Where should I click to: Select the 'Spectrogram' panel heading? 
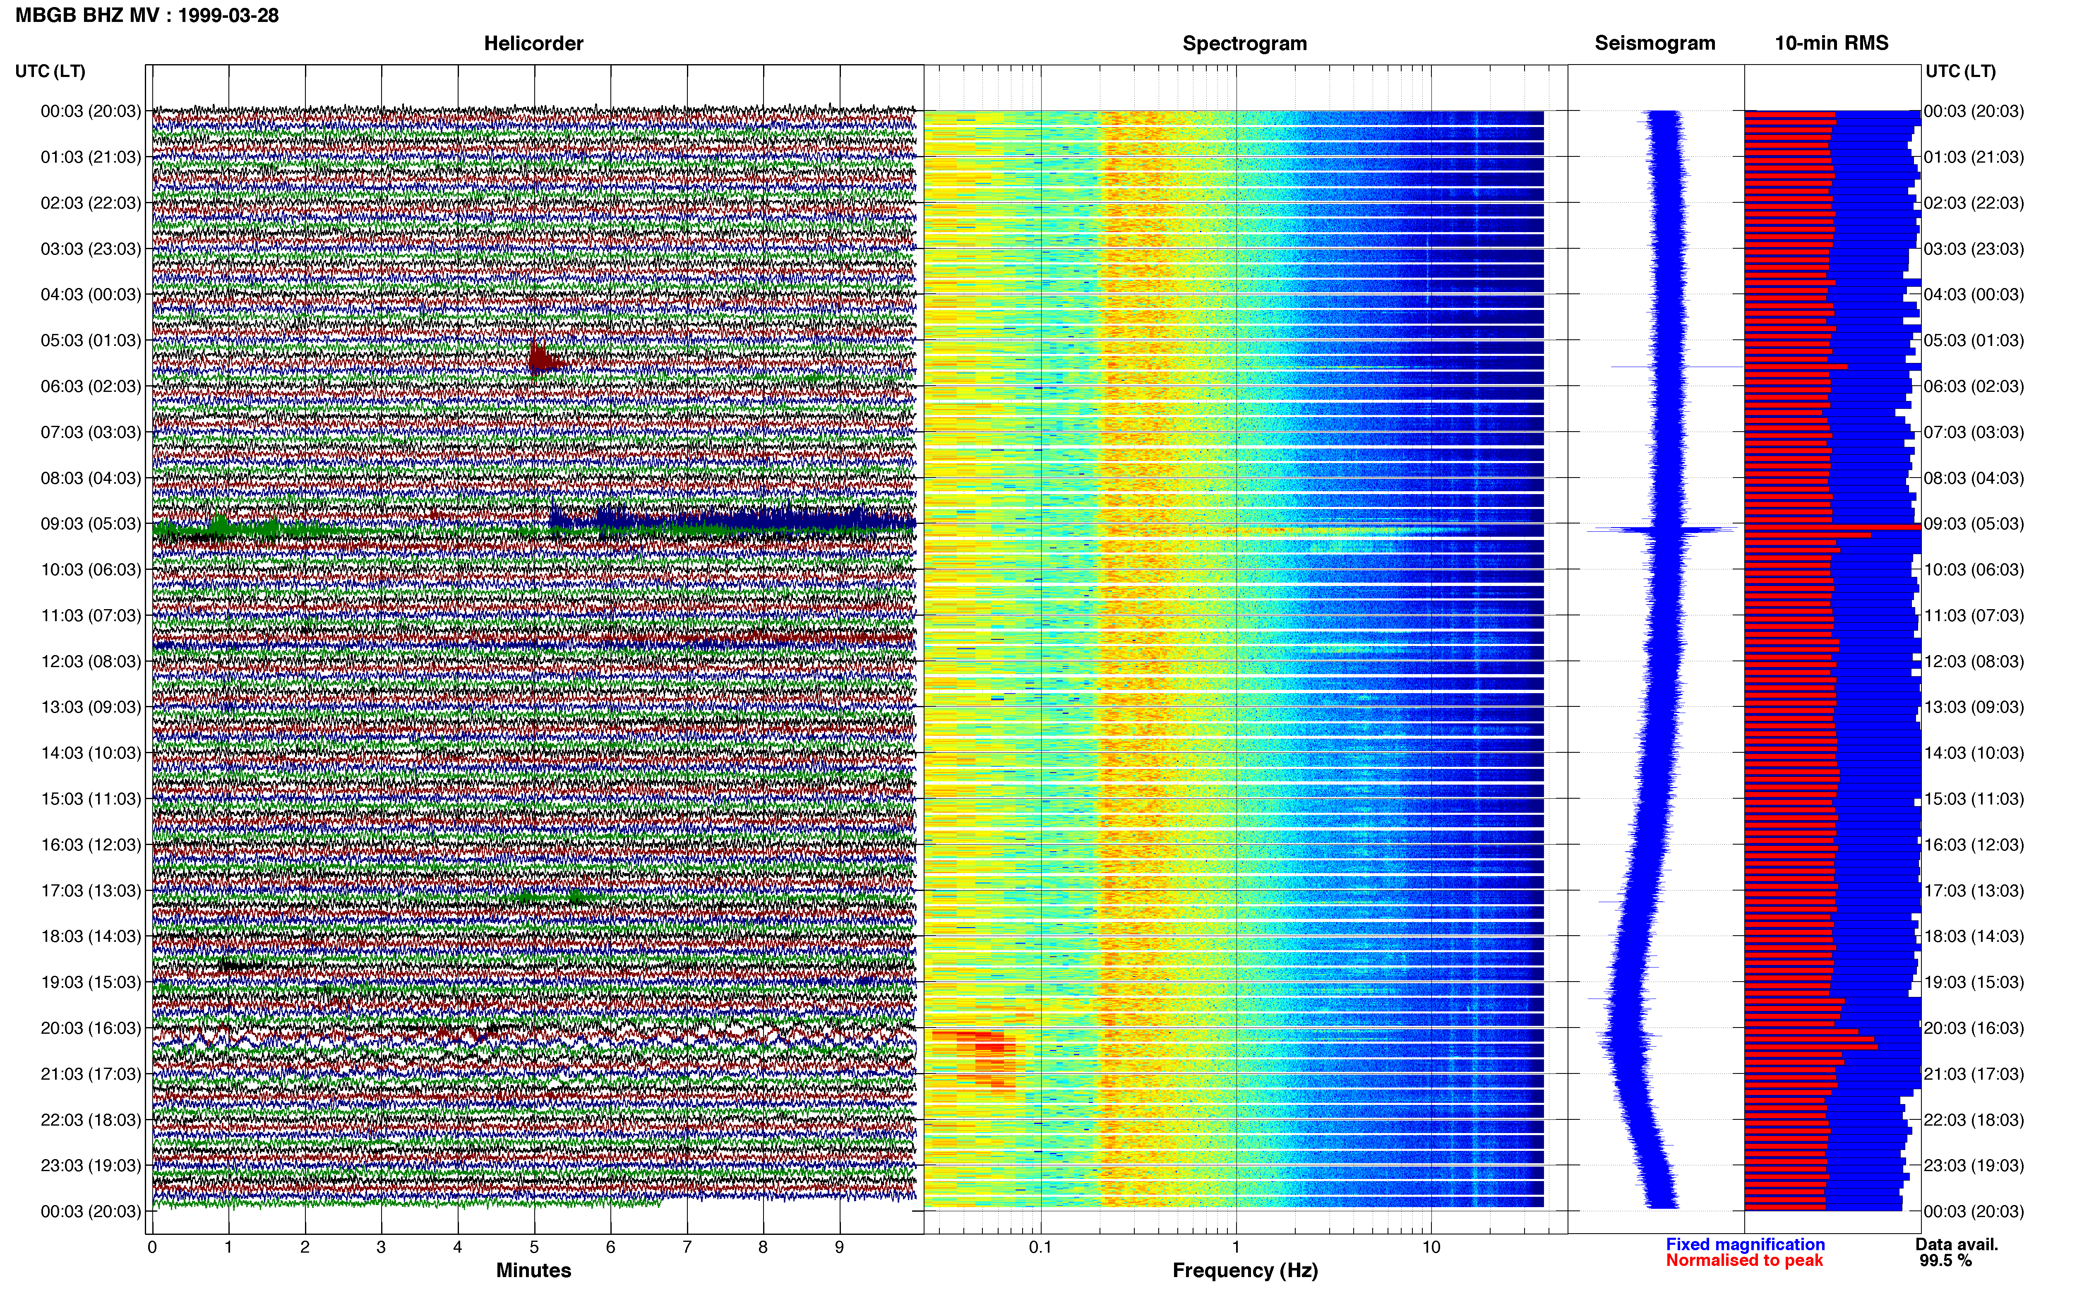[1245, 43]
